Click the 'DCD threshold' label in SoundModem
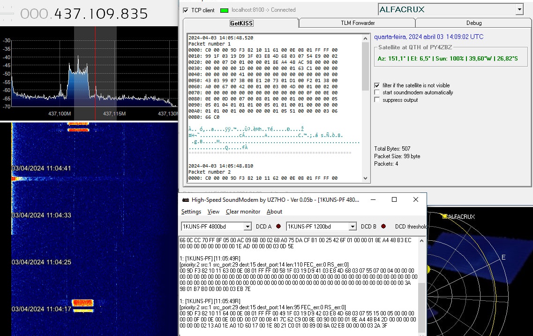Screen dimensions: 533x336 (411, 226)
